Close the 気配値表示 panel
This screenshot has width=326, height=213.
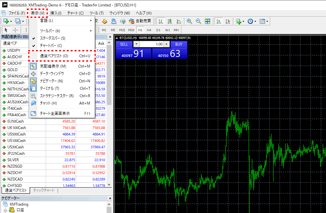point(110,37)
